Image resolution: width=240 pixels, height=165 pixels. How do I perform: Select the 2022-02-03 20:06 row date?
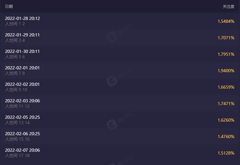pos(22,101)
